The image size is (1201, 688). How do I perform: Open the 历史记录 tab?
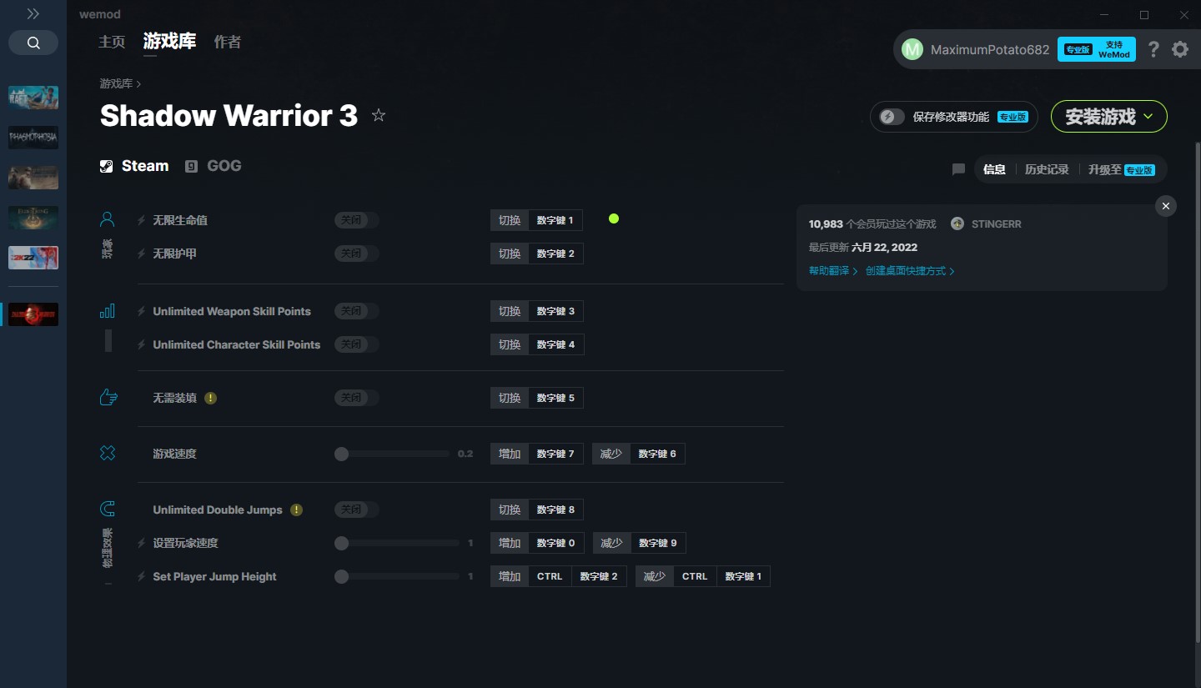(1047, 169)
